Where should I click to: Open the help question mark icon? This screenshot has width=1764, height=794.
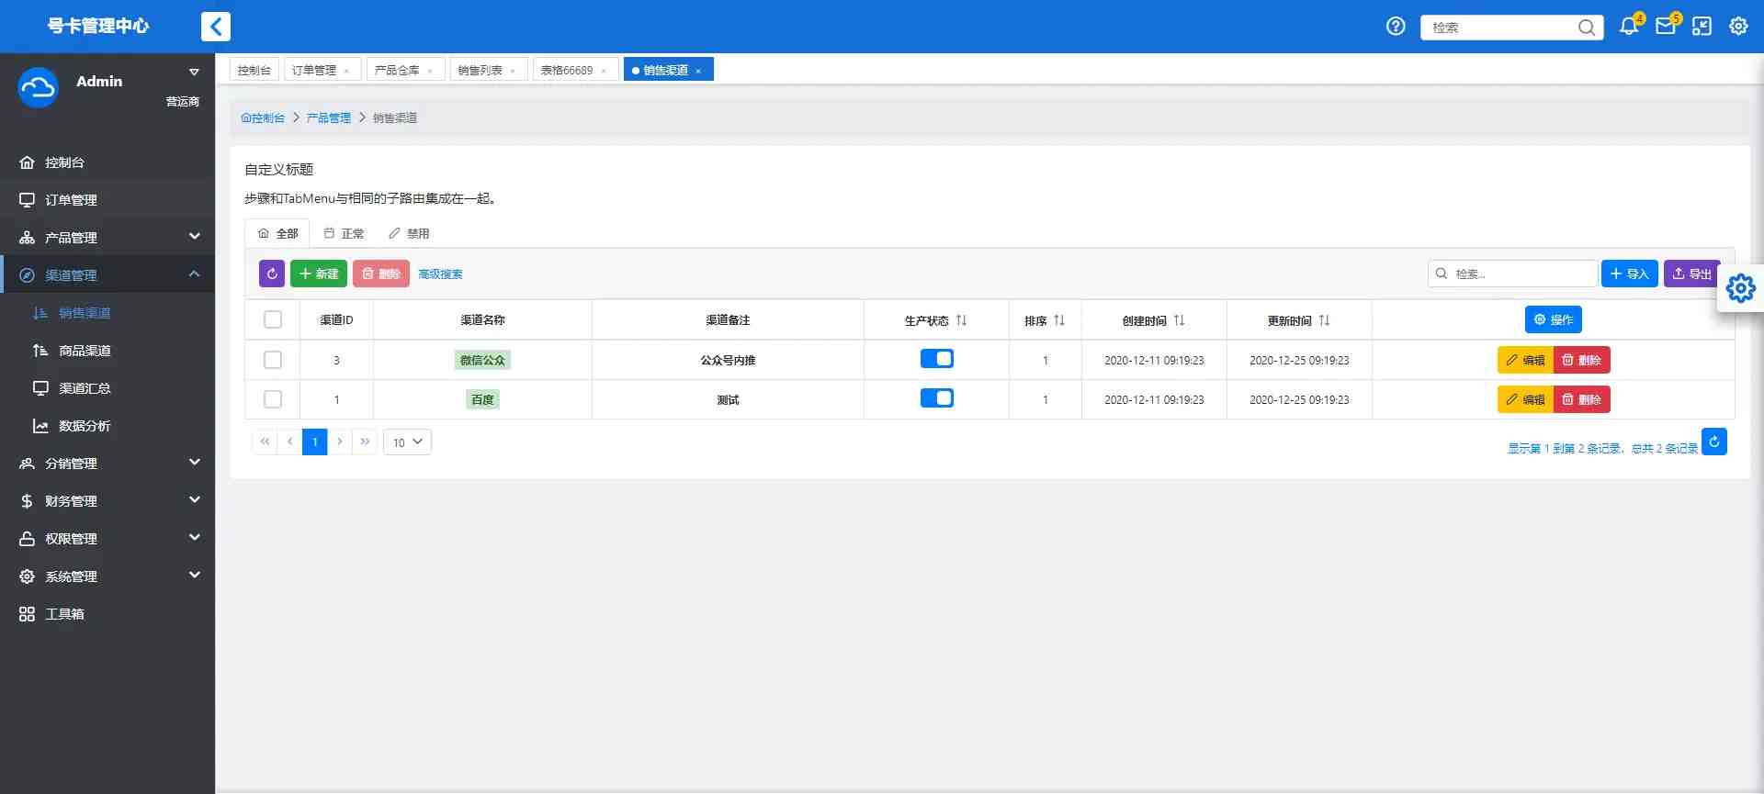(1396, 27)
